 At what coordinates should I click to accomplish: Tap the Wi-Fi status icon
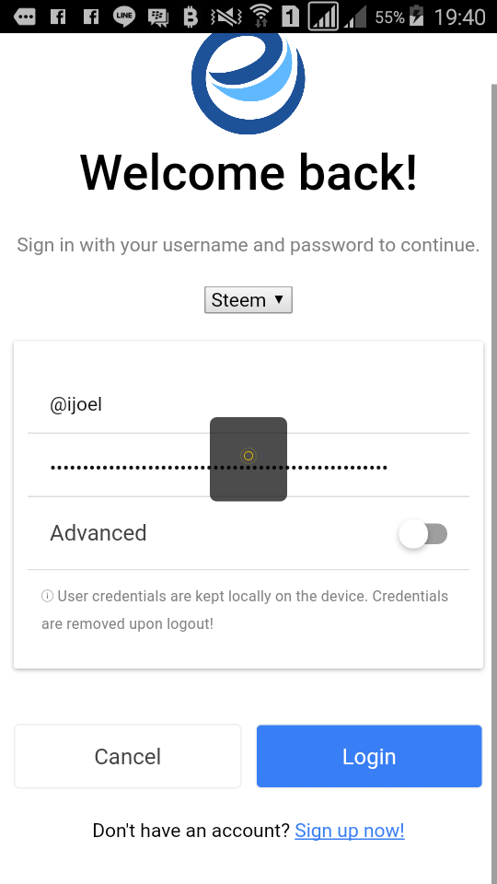[260, 16]
